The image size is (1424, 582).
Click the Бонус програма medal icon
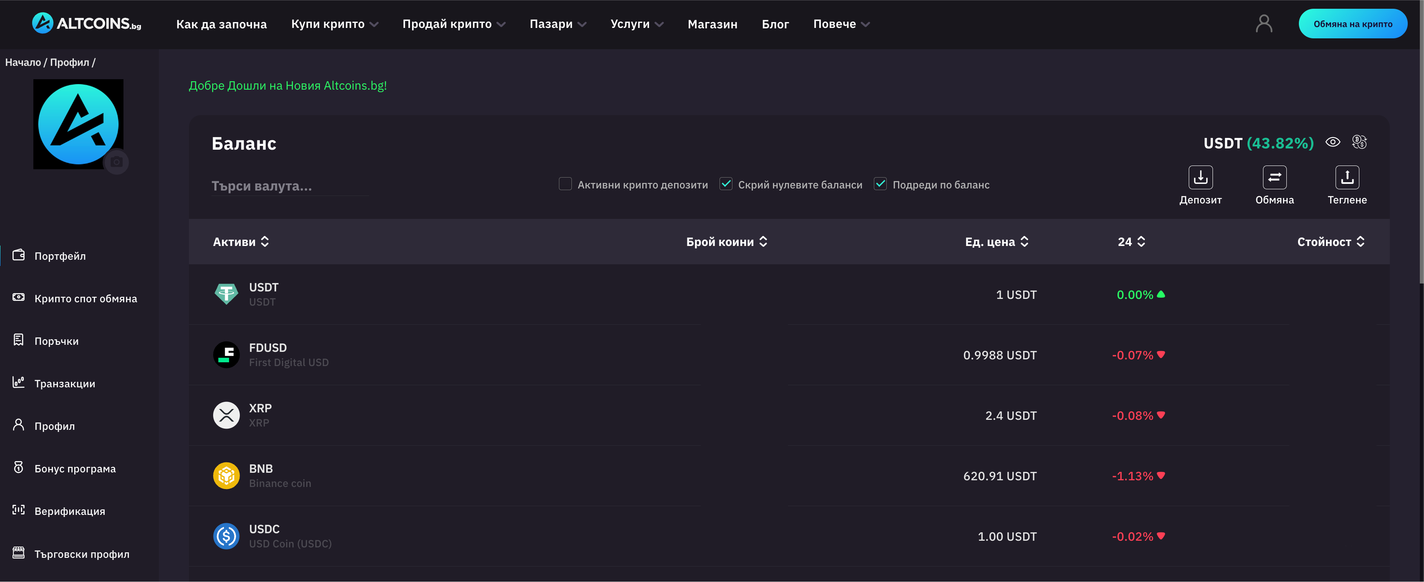[19, 468]
